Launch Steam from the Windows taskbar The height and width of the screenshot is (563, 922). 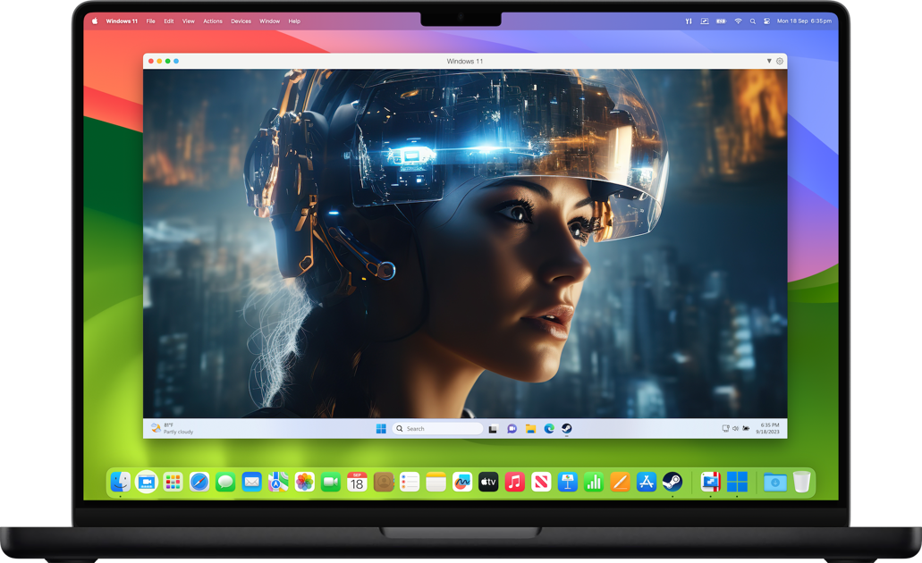tap(566, 429)
